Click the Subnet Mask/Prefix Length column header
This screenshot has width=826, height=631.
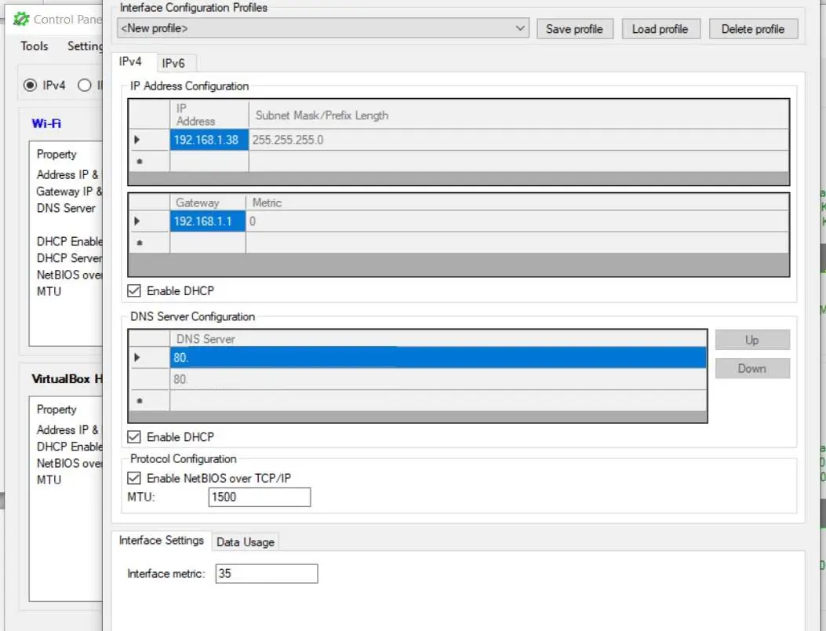click(x=519, y=115)
